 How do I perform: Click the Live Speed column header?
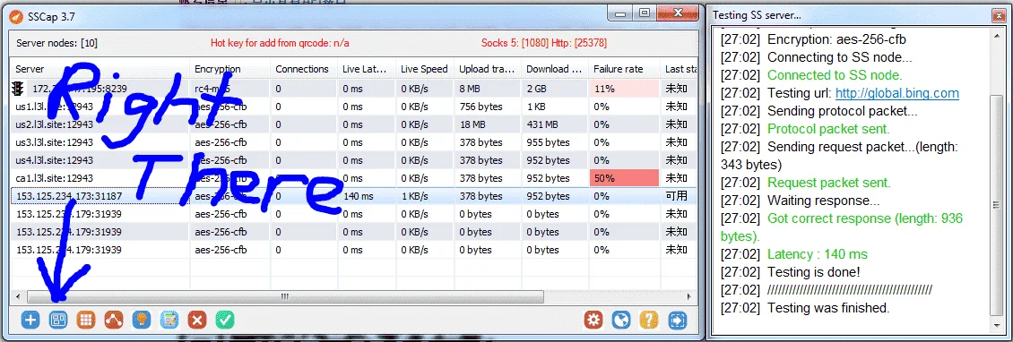424,69
